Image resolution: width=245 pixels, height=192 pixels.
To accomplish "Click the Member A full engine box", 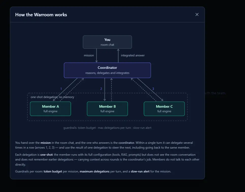I will point(51,109).
